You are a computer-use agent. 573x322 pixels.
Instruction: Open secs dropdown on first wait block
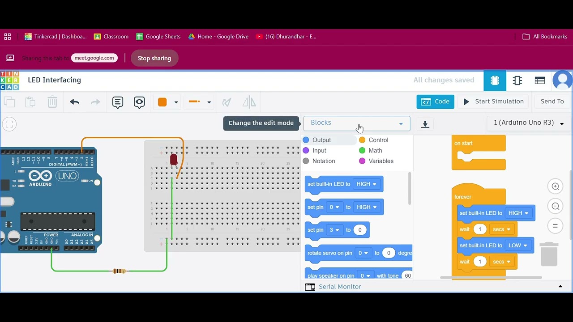click(x=501, y=229)
